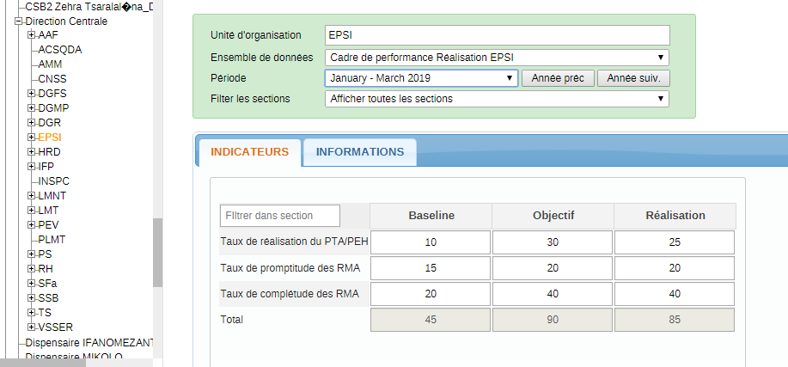Viewport: 788px width, 367px height.
Task: Expand the DGFS tree node
Action: (x=32, y=94)
